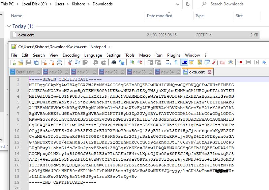The height and width of the screenshot is (190, 269).
Task: Click the Save file toolbar icon
Action: [28, 62]
